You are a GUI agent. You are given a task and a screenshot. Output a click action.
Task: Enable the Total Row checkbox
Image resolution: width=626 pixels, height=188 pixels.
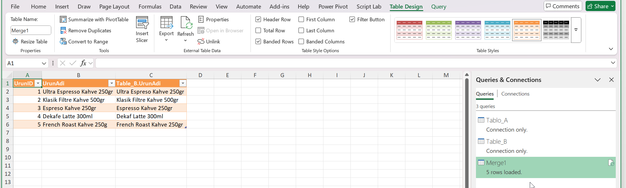[258, 31]
